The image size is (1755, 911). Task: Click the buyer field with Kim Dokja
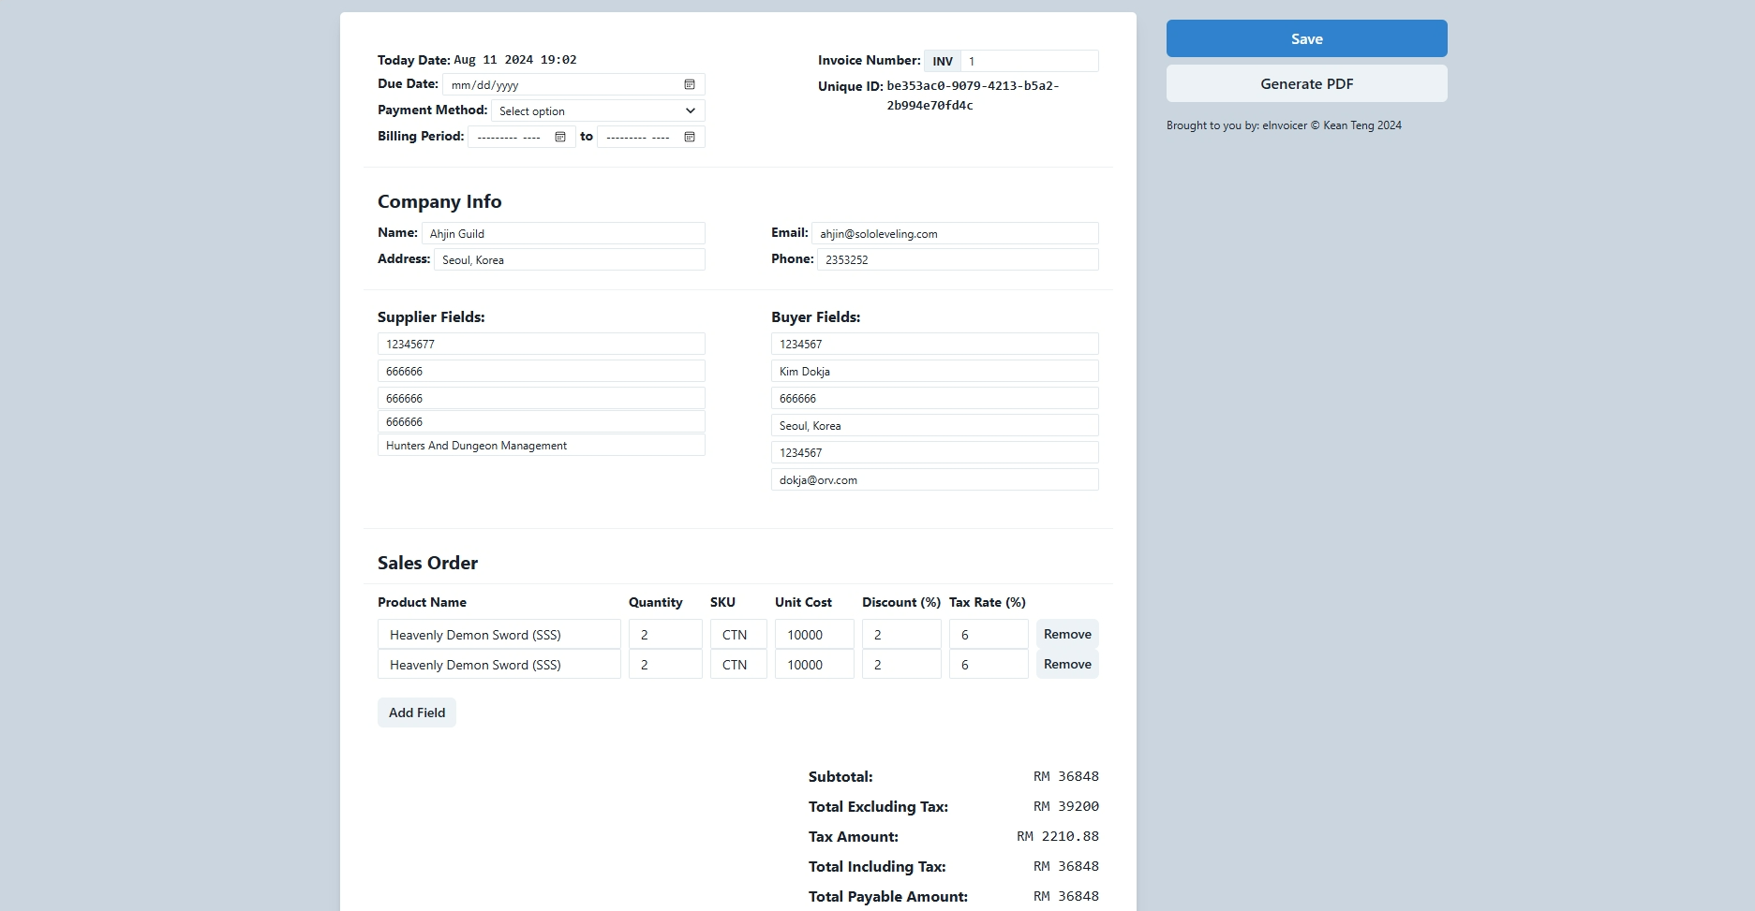935,371
